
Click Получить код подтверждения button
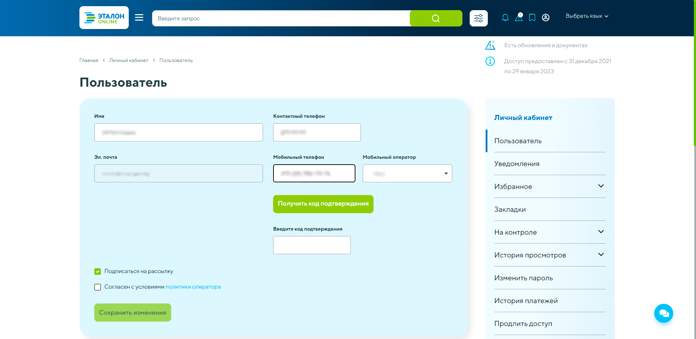(x=323, y=204)
